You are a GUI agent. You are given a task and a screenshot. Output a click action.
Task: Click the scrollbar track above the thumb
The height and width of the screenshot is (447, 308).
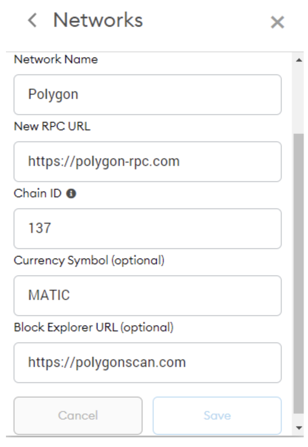tap(299, 98)
